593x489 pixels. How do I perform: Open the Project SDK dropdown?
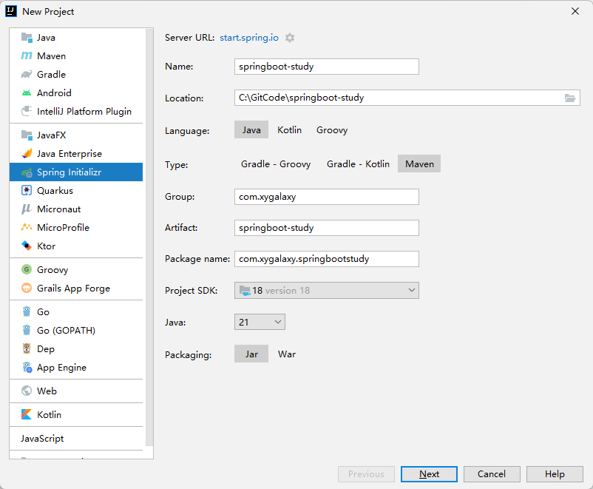click(x=327, y=291)
